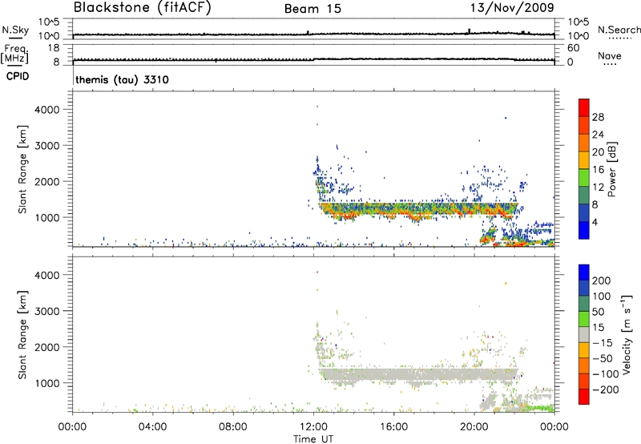
Task: Click the '3000' tick in the power panel
Action: (47, 146)
